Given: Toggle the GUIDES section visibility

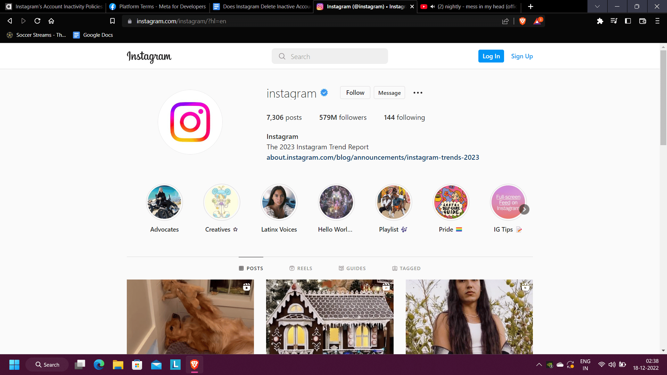Looking at the screenshot, I should (352, 268).
